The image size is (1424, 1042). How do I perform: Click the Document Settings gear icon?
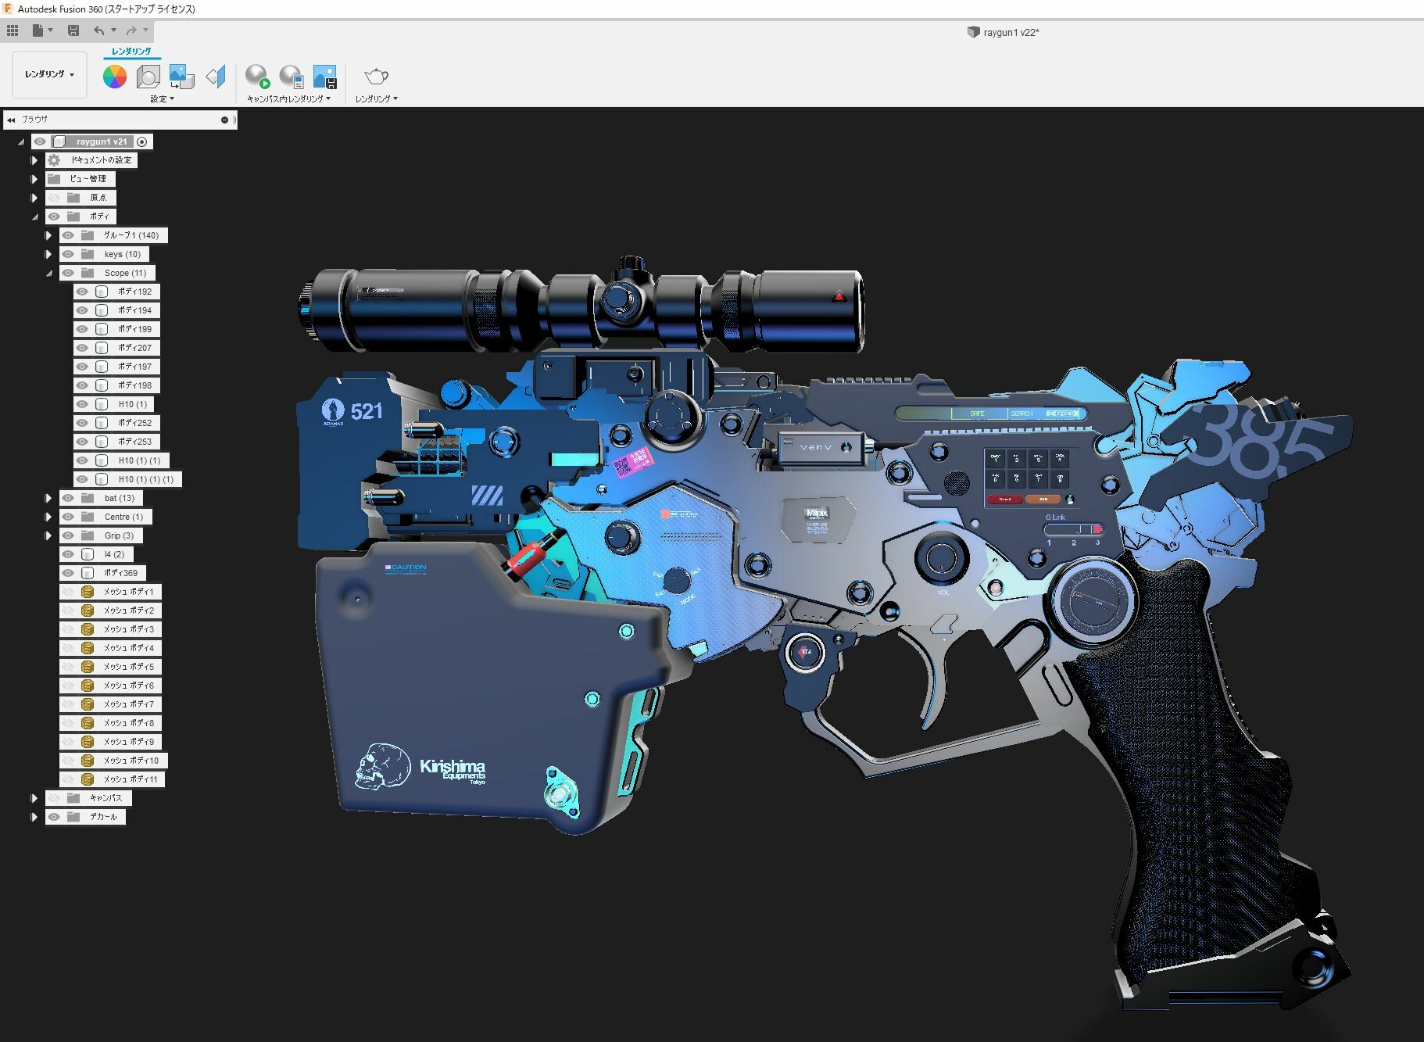[x=54, y=160]
